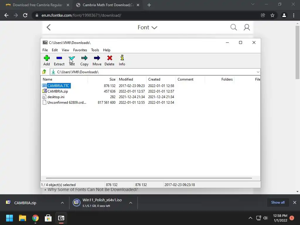The height and width of the screenshot is (225, 300).
Task: Open the Favorites menu
Action: (x=80, y=50)
